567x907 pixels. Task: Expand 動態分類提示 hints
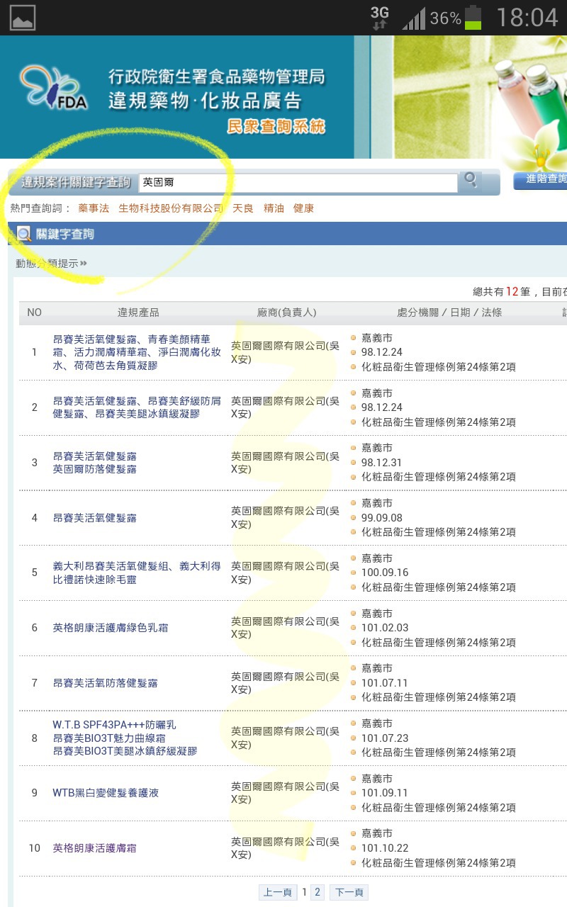[x=51, y=264]
